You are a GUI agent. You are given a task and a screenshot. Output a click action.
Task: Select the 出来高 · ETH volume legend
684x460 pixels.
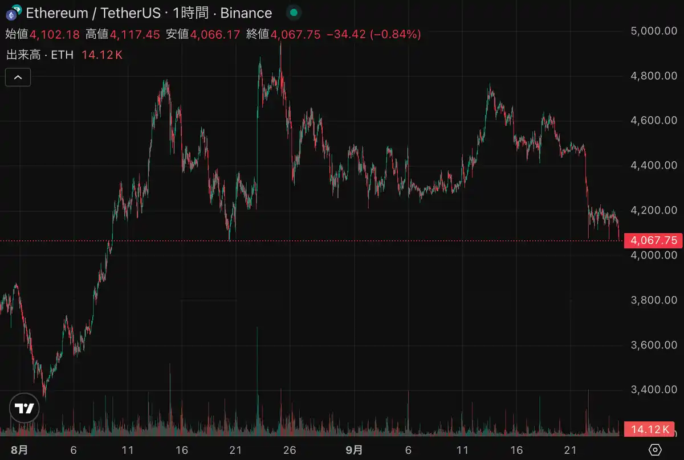click(40, 55)
